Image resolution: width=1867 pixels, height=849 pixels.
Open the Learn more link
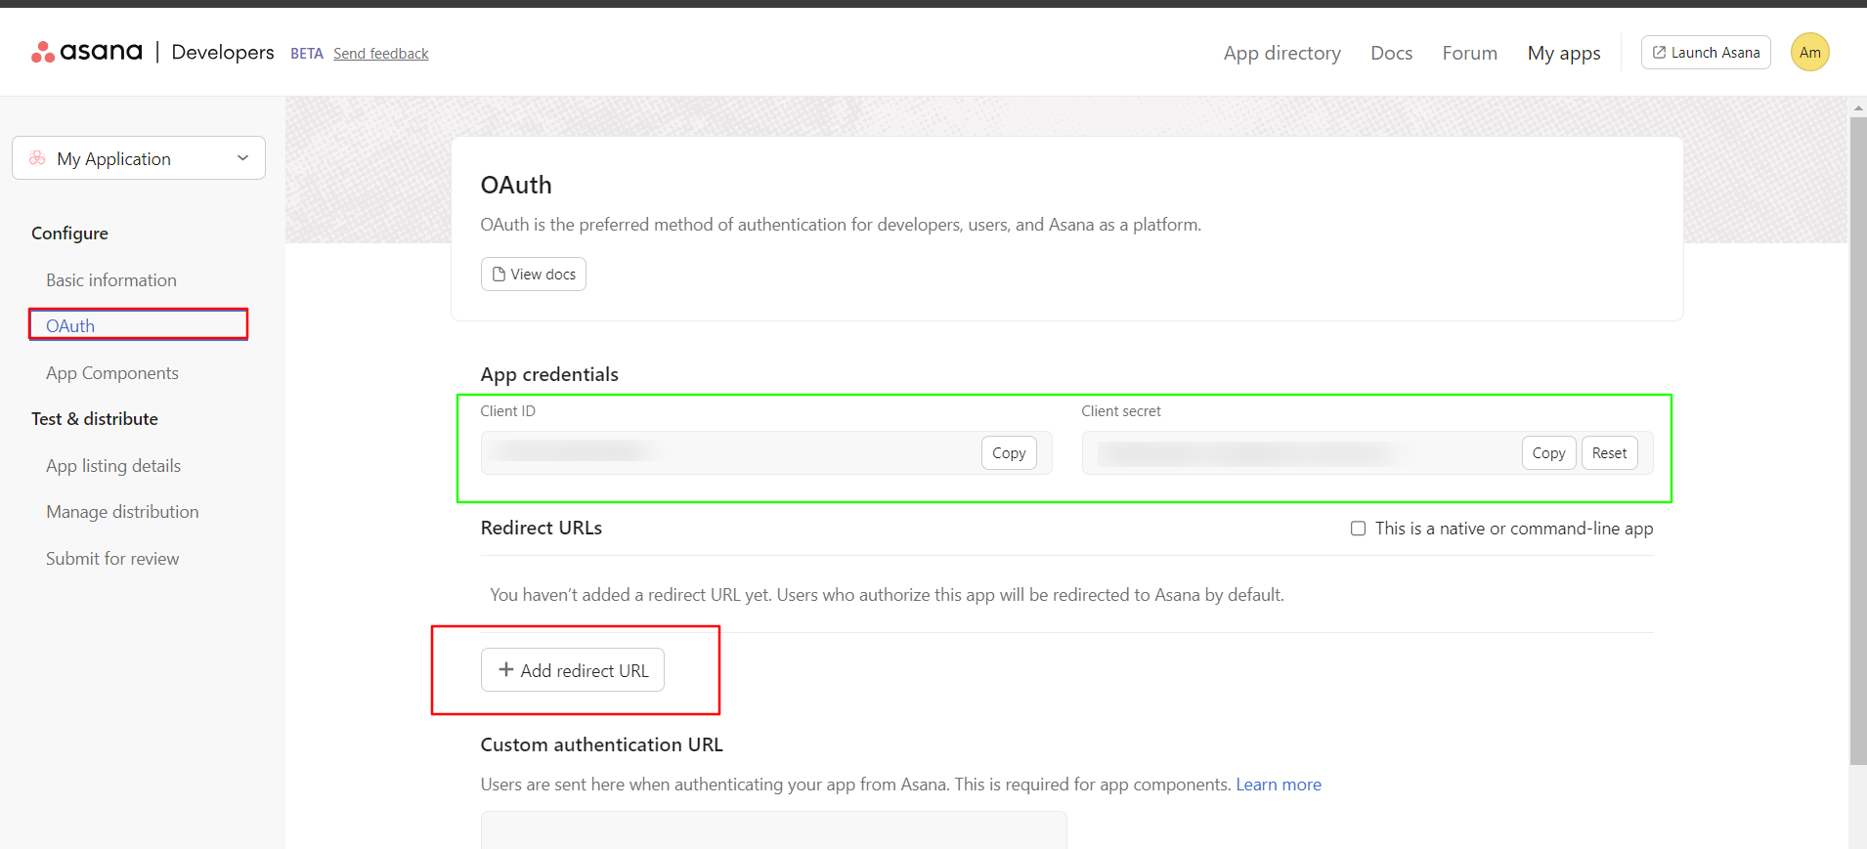point(1278,785)
